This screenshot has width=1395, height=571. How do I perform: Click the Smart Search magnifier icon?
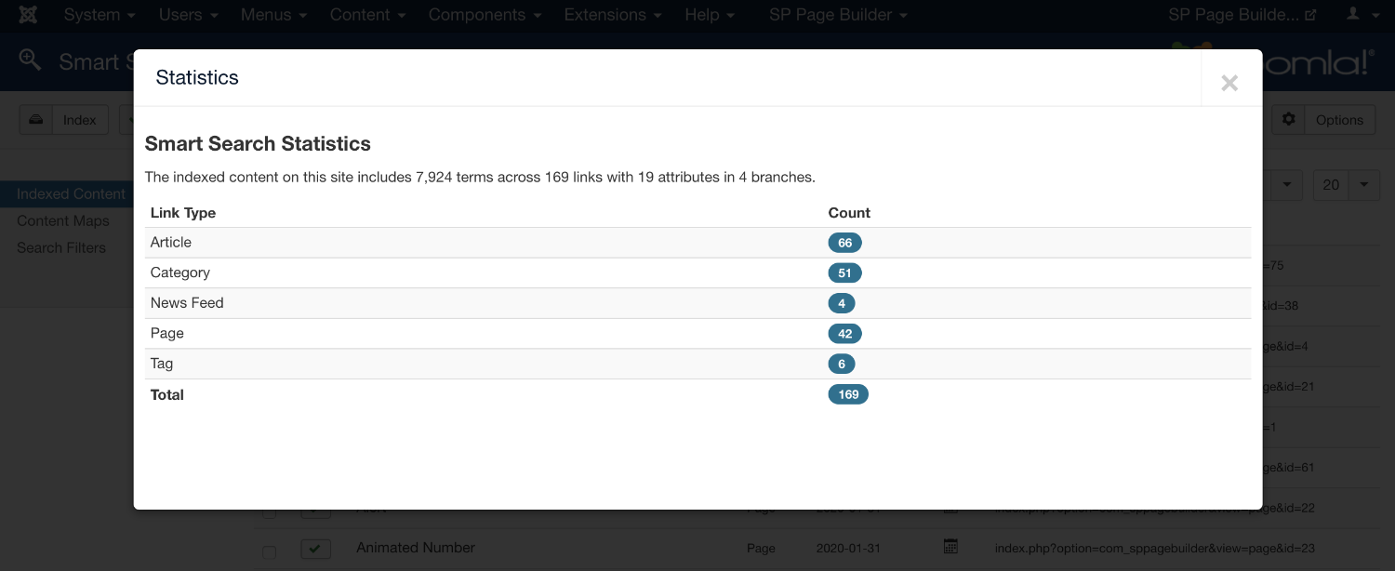pos(30,60)
